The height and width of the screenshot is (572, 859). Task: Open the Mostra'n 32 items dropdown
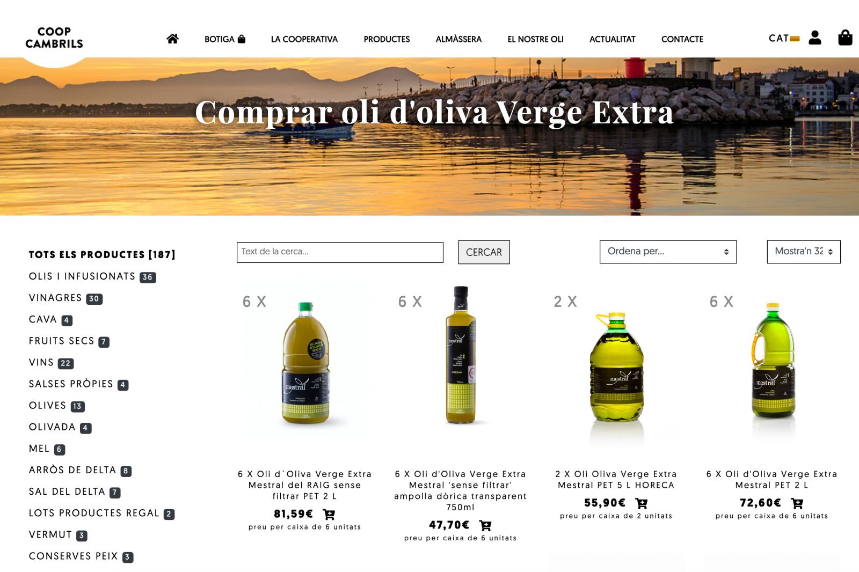point(804,252)
